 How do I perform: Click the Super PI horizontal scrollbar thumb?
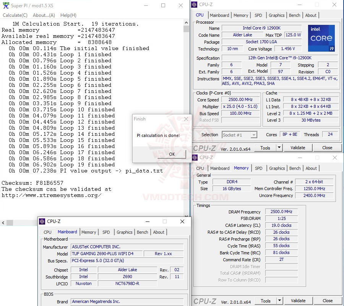[10, 223]
